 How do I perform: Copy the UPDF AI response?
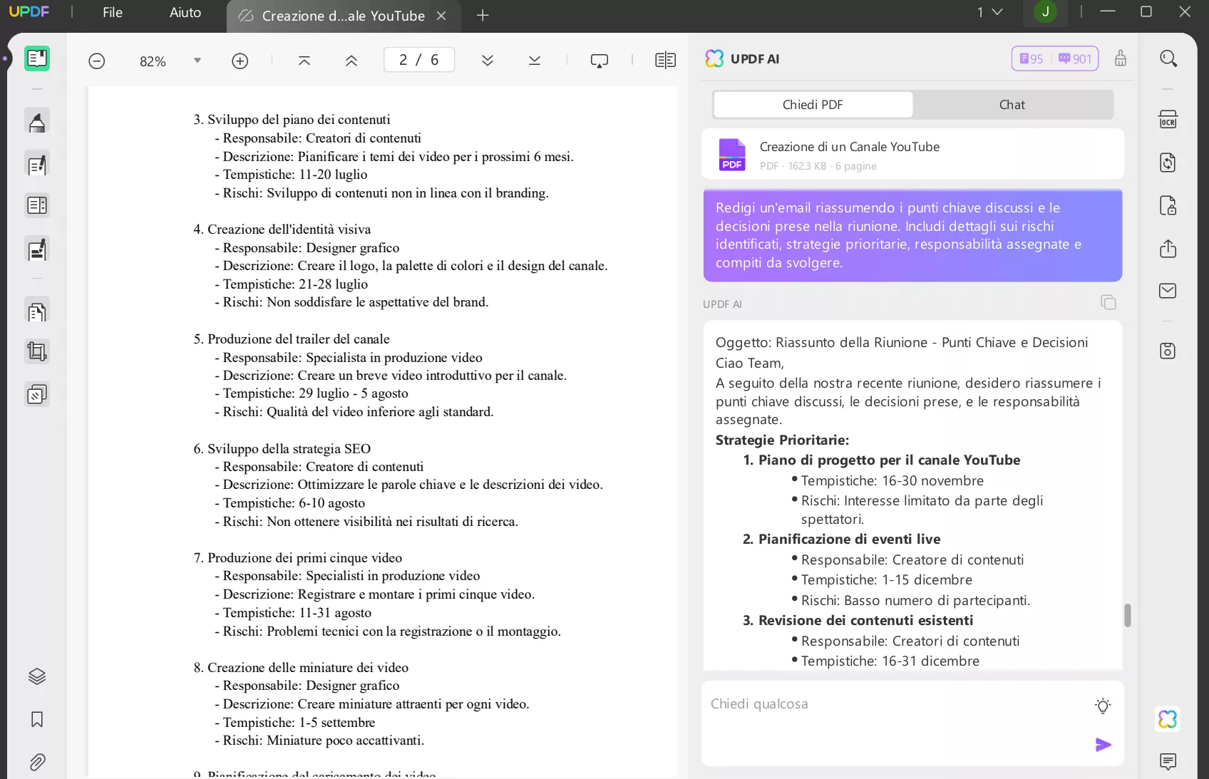pos(1108,302)
